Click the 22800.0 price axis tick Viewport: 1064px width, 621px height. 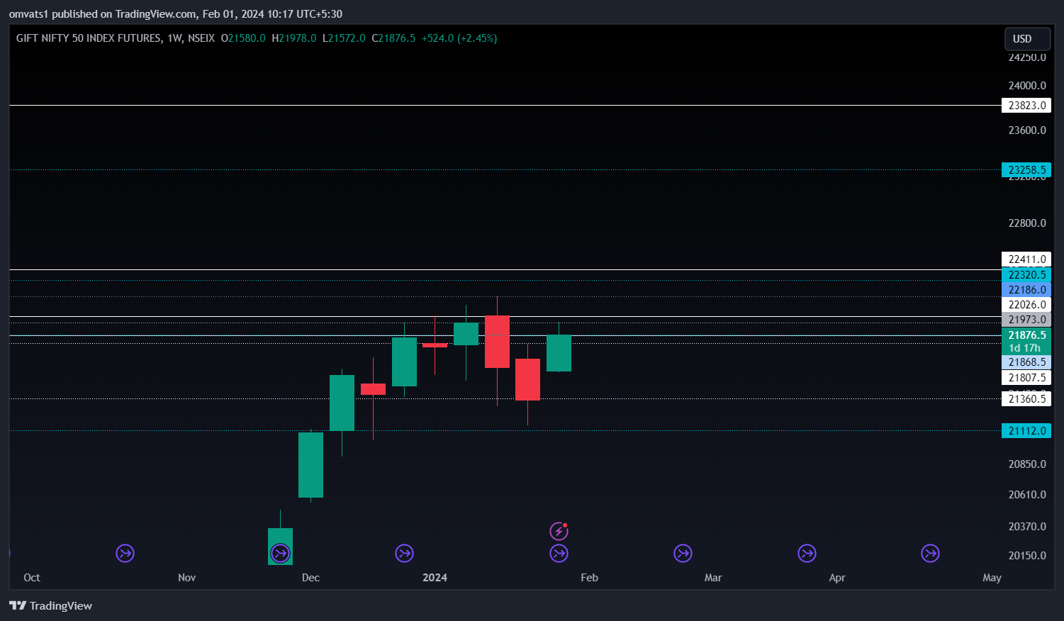click(1027, 223)
